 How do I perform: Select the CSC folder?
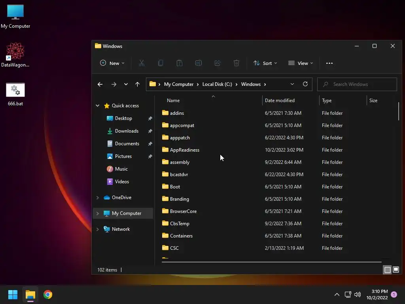click(174, 248)
